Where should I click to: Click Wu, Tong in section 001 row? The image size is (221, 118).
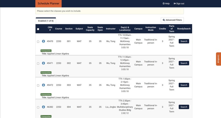(x=111, y=41)
